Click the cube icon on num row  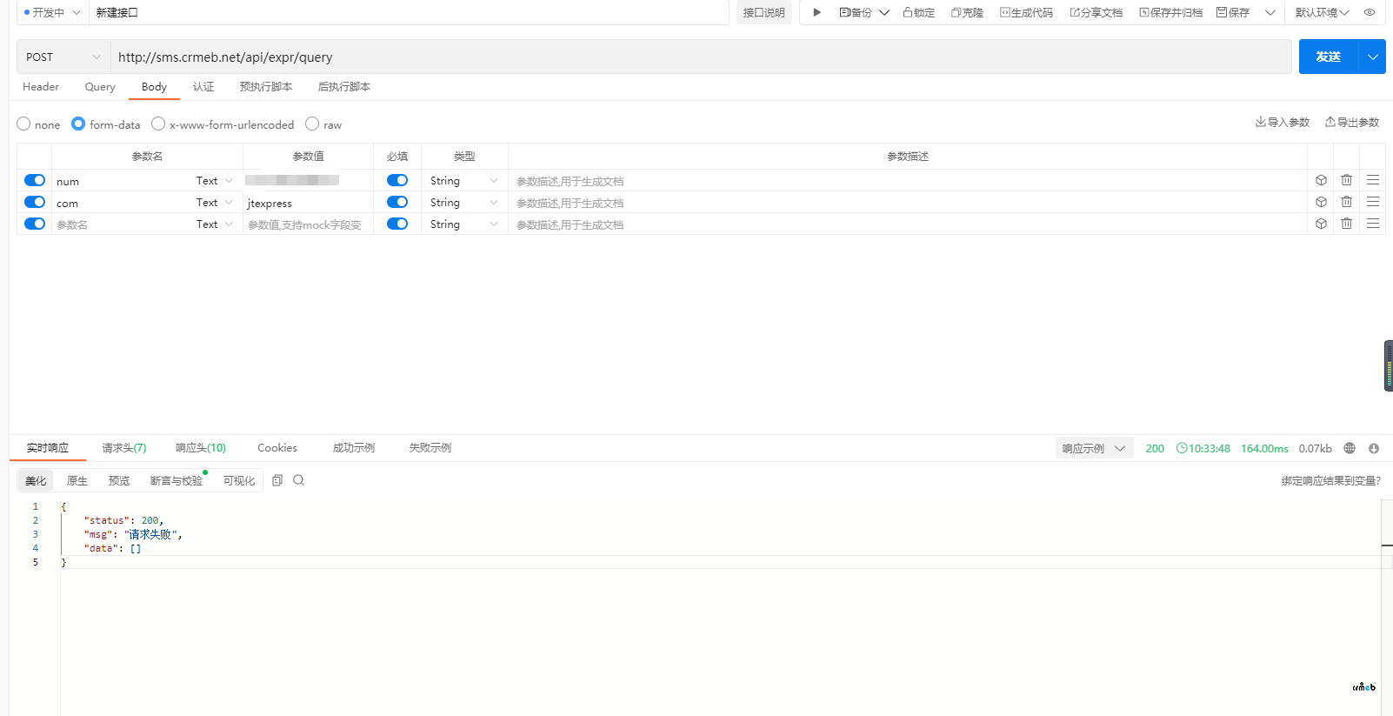(1321, 180)
